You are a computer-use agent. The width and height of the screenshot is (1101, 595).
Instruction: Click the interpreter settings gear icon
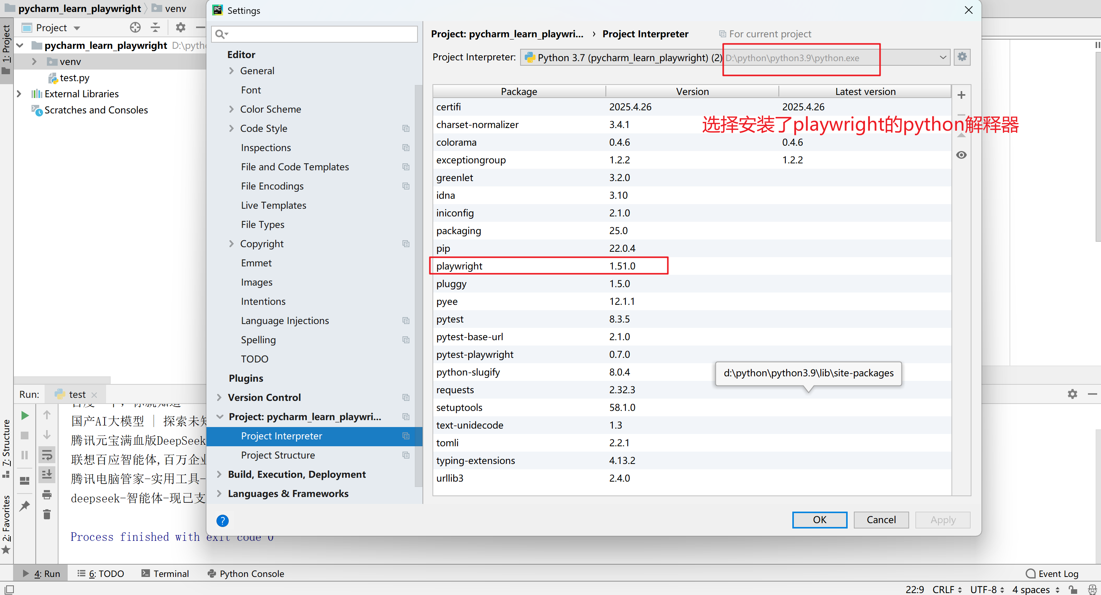point(962,57)
